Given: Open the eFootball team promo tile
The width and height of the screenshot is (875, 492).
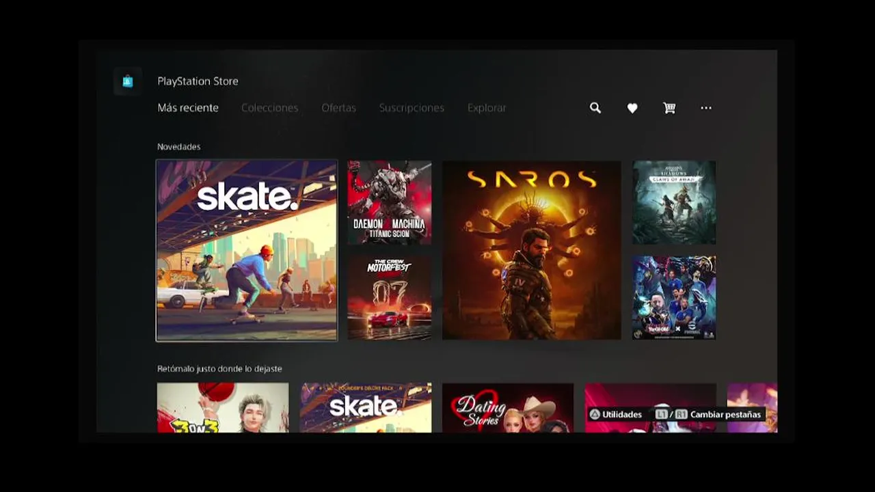Looking at the screenshot, I should click(x=674, y=298).
